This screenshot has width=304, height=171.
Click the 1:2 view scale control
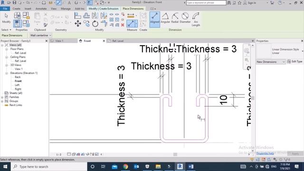tap(59, 154)
